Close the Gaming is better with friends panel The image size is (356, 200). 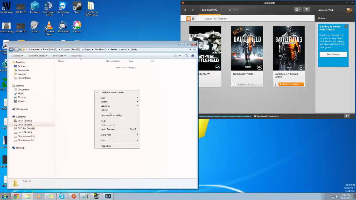coord(346,26)
